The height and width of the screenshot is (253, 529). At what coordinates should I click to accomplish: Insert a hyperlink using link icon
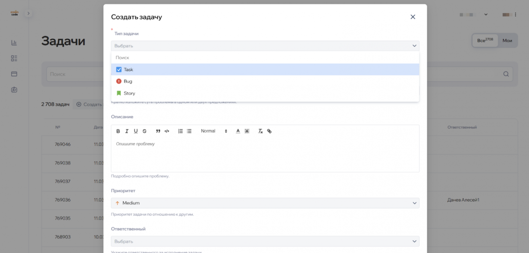269,131
